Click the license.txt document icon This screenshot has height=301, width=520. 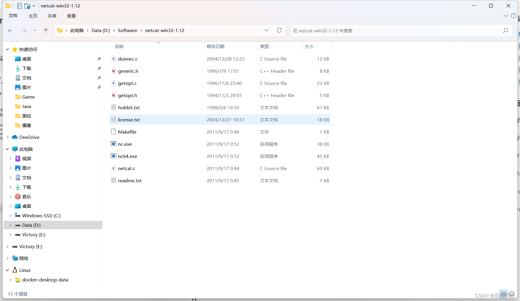point(113,120)
